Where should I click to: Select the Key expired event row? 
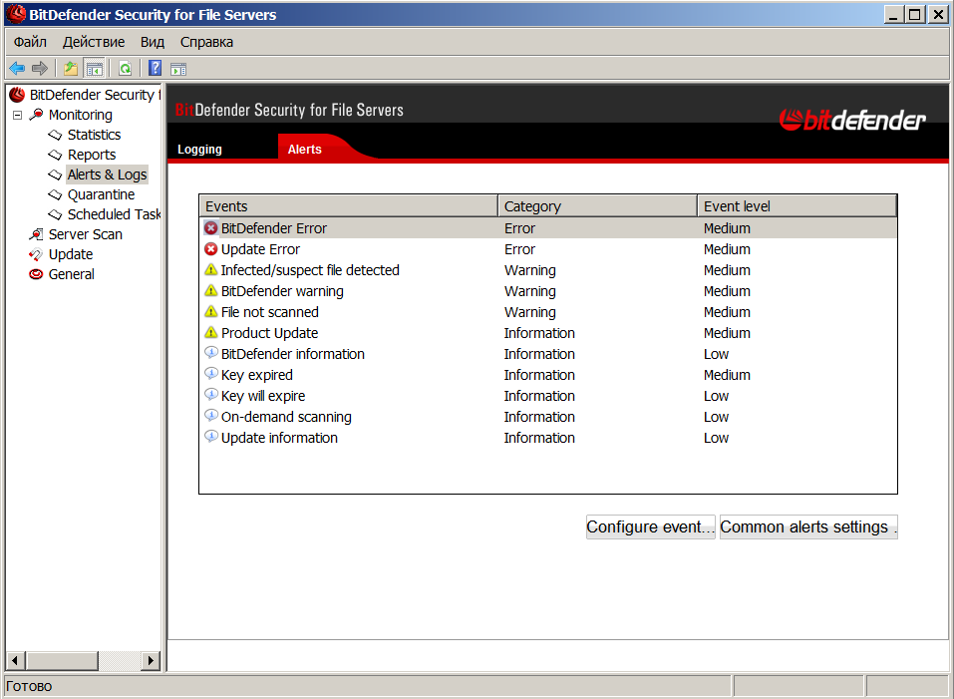(257, 375)
